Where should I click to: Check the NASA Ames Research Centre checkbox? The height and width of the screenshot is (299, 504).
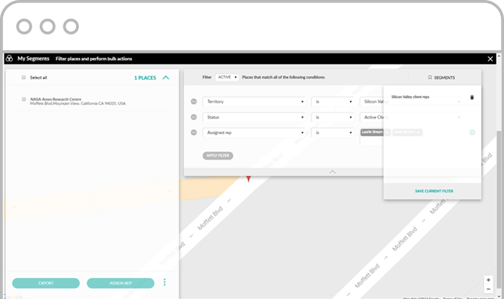[24, 99]
